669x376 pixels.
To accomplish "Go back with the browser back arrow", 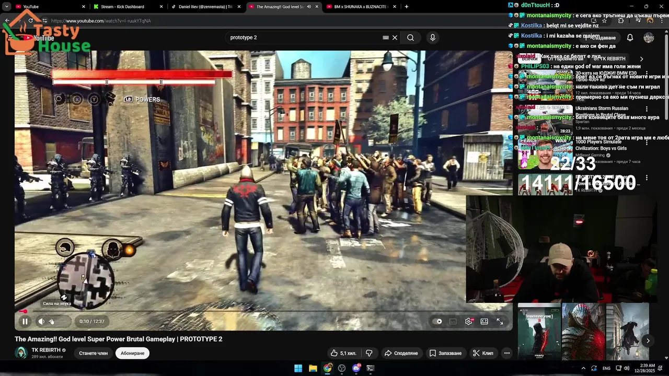I will click(7, 21).
